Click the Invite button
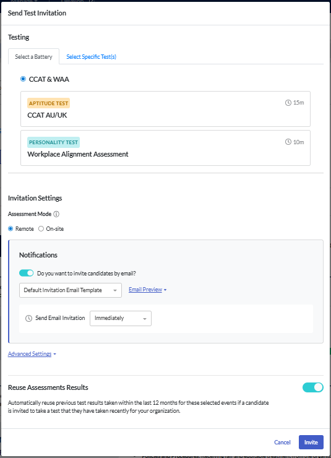331x458 pixels. click(311, 443)
